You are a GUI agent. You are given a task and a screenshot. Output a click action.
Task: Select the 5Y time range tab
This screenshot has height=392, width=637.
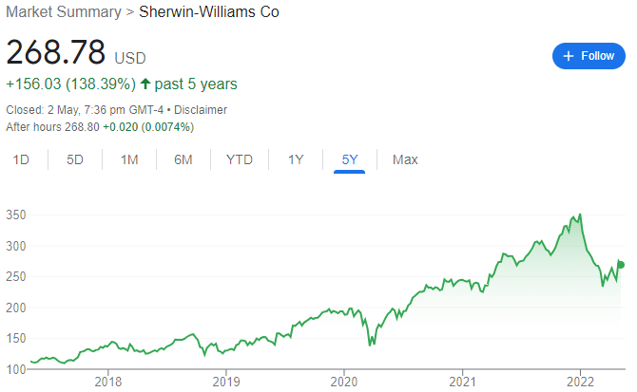350,159
